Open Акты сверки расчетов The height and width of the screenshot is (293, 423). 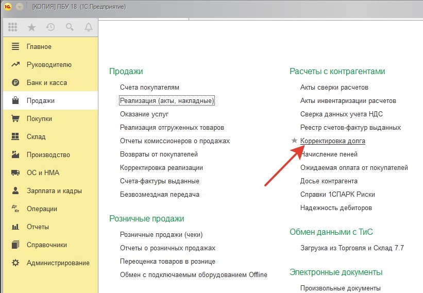pyautogui.click(x=334, y=87)
